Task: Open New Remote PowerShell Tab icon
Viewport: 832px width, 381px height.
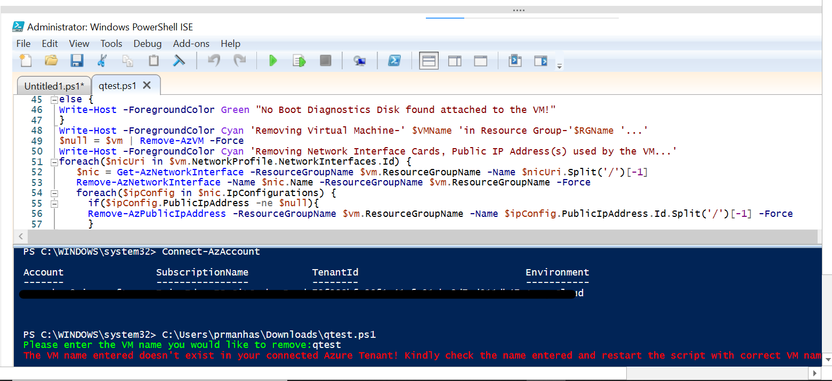Action: click(360, 61)
